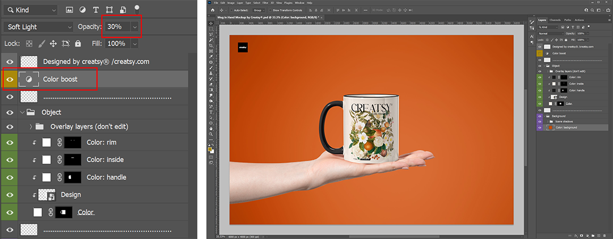The width and height of the screenshot is (613, 239).
Task: Lock transparent pixels in the enlarged Layers panel
Action: click(x=29, y=43)
